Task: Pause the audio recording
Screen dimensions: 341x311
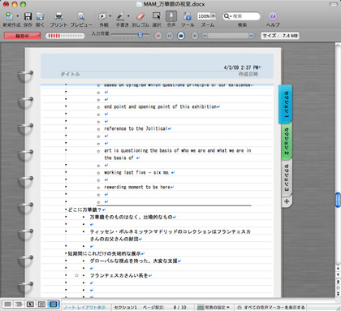Action: coord(170,36)
